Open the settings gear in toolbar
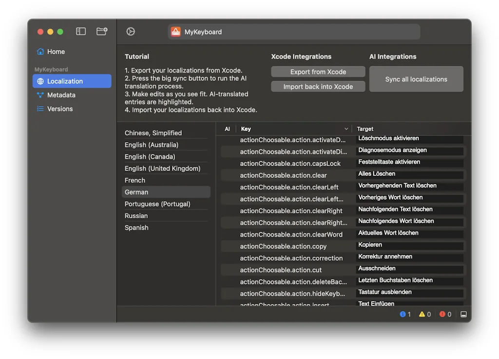The width and height of the screenshot is (499, 359). click(131, 32)
